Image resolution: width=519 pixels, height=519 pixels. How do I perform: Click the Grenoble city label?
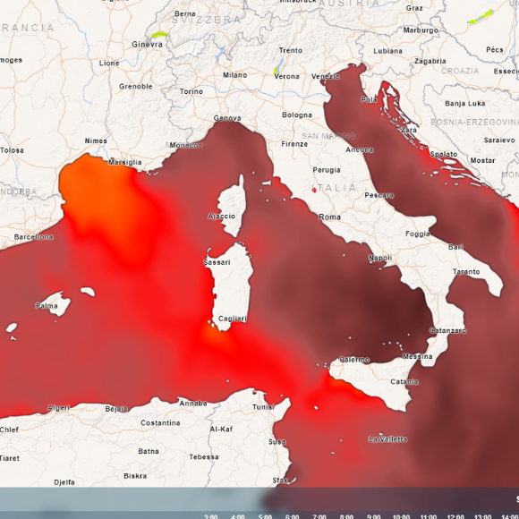point(136,87)
